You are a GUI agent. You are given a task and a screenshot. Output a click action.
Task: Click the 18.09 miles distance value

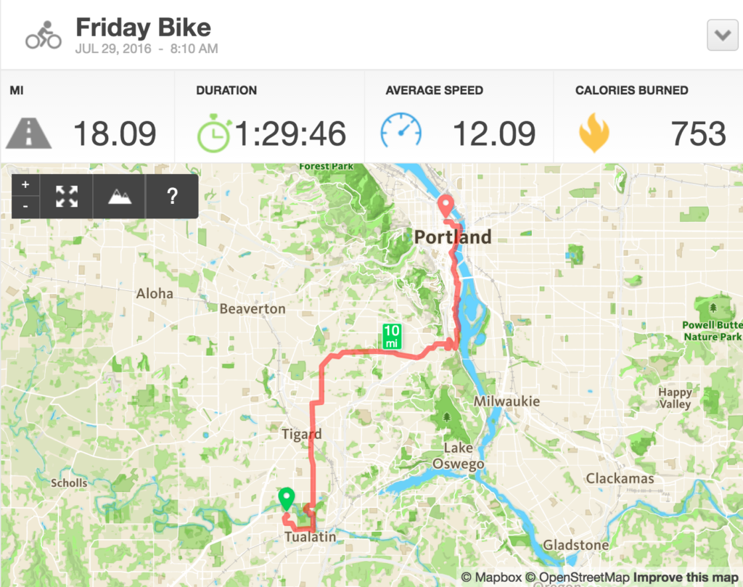[x=115, y=134]
